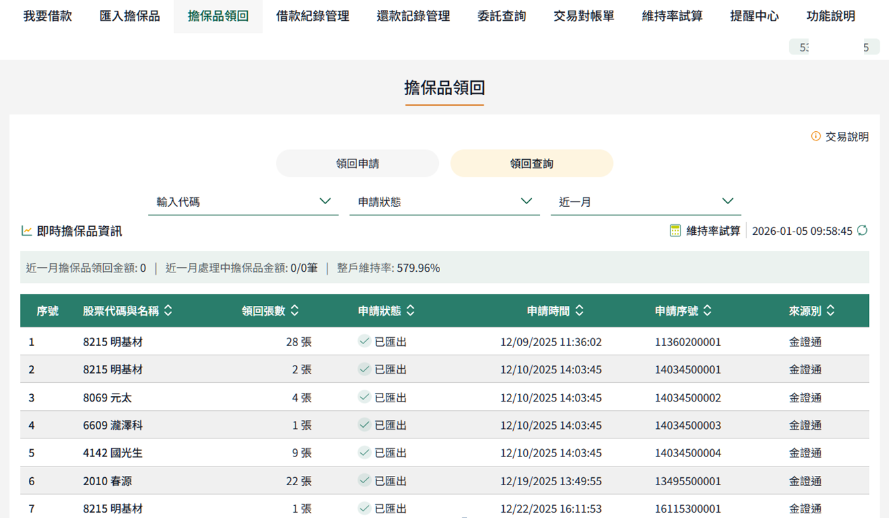The height and width of the screenshot is (518, 889).
Task: Sort the table by 申請狀態
Action: pyautogui.click(x=411, y=311)
